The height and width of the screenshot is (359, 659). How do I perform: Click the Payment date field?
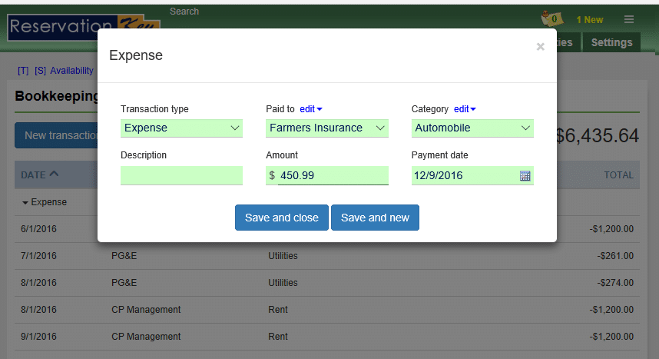(x=464, y=176)
